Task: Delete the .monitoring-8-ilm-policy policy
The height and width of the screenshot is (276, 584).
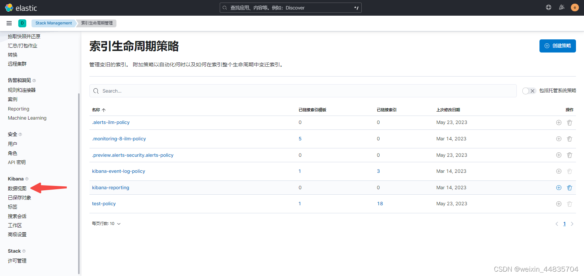Action: 569,139
